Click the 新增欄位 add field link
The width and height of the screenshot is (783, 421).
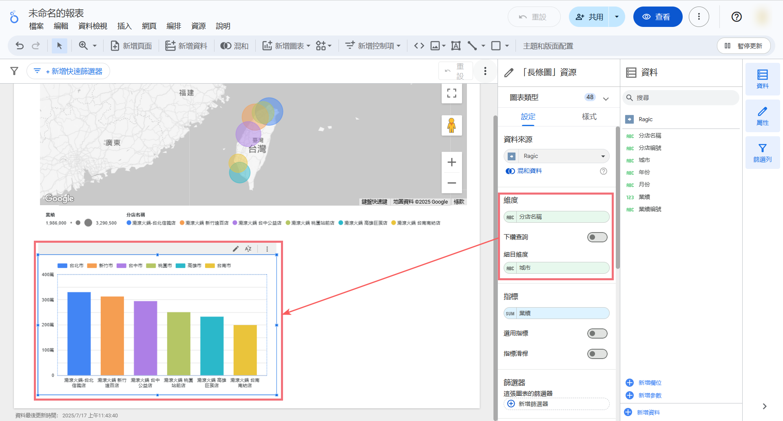[x=644, y=383]
